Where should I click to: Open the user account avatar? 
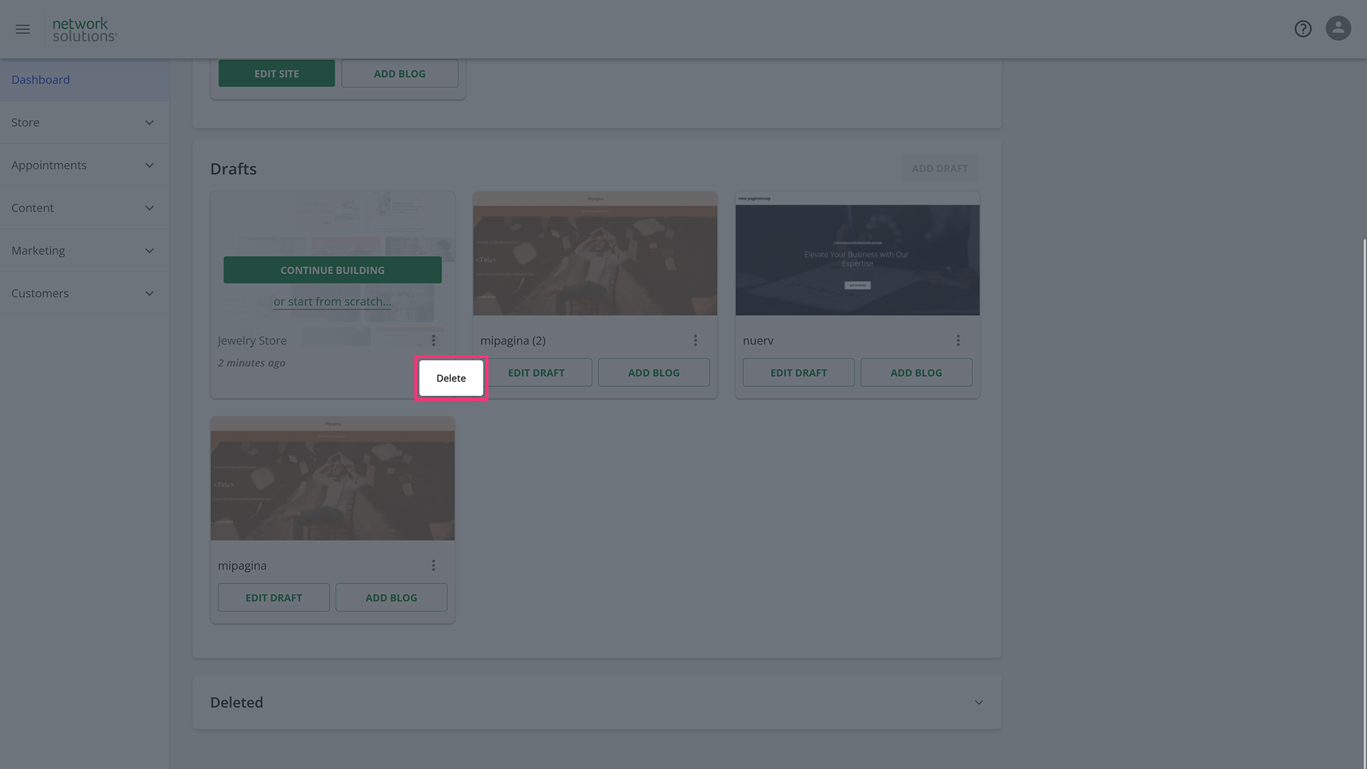1338,28
